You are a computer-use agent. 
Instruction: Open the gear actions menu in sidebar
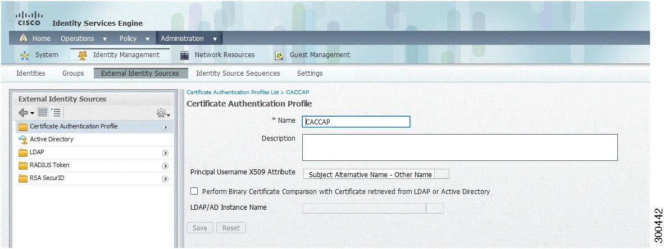point(163,113)
